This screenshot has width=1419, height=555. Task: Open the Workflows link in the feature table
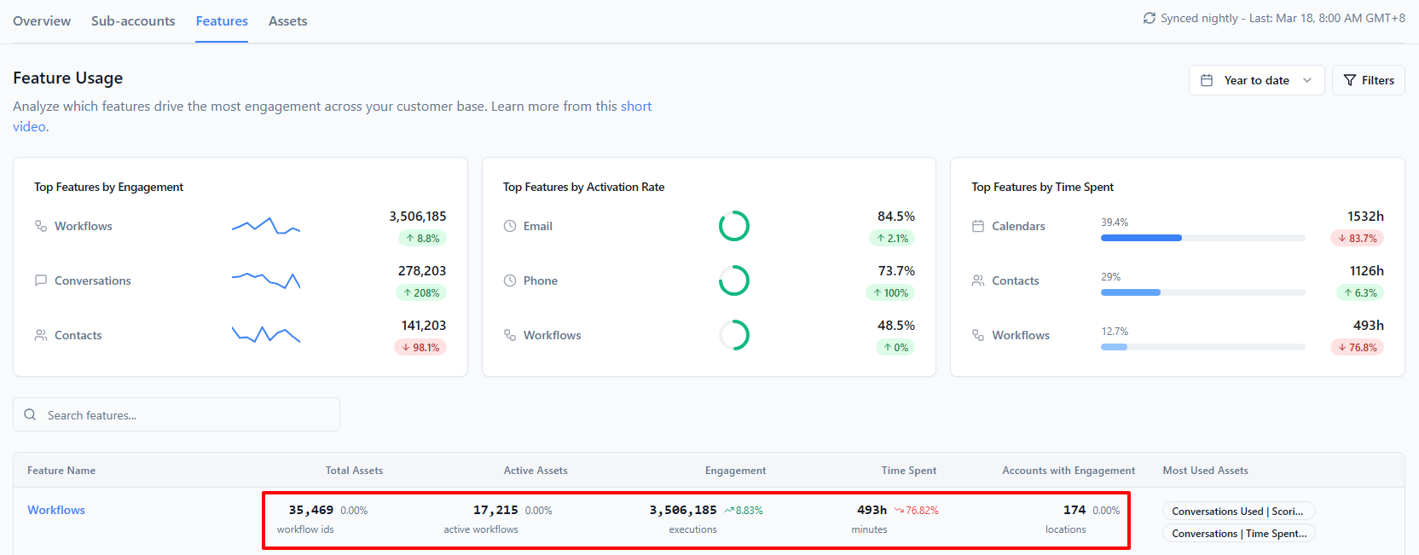[x=56, y=510]
